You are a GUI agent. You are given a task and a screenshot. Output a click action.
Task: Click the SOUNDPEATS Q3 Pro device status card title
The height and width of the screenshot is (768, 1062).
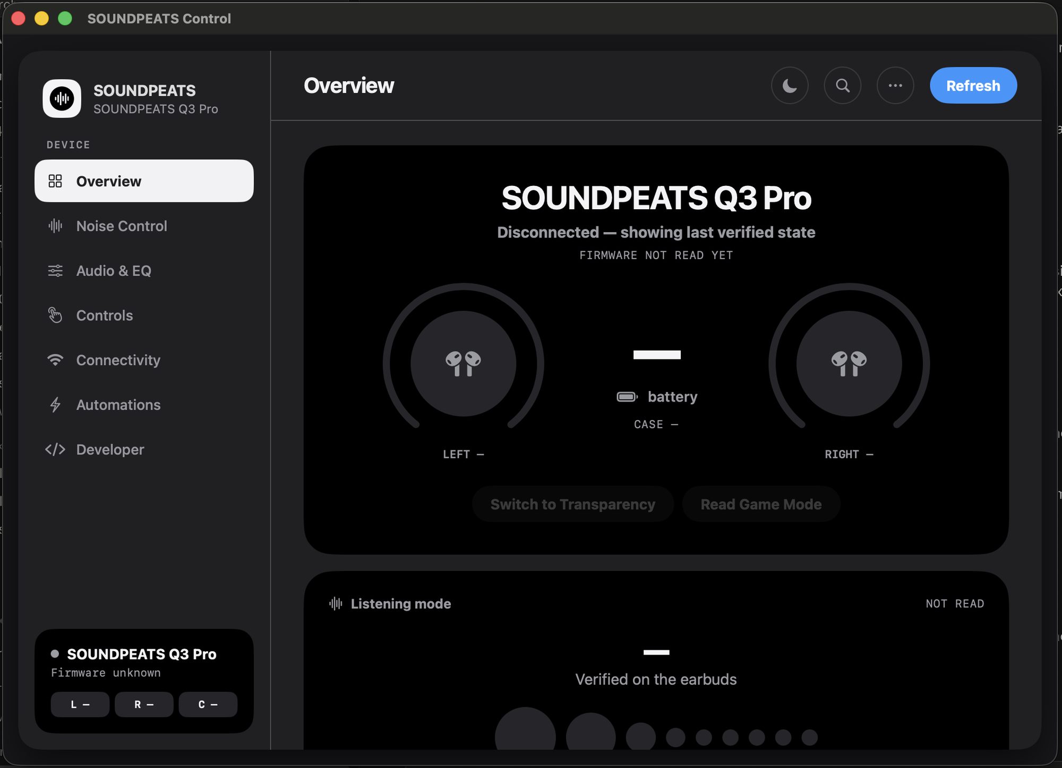(x=142, y=654)
